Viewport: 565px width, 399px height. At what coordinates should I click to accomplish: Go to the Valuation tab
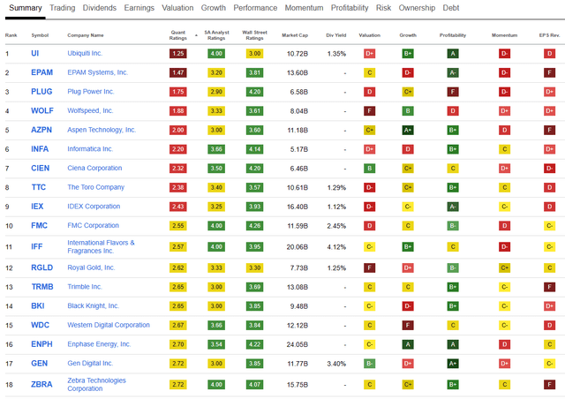(177, 8)
